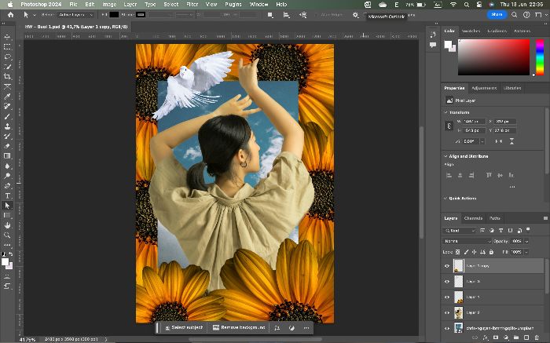The image size is (550, 343).
Task: Select the Horizontal Type tool
Action: click(x=7, y=196)
